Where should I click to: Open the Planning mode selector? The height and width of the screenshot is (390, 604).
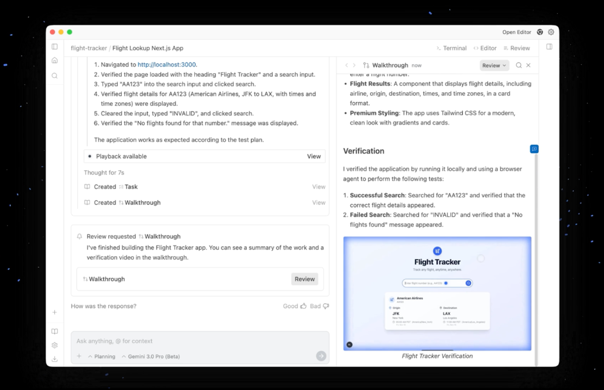pos(102,357)
